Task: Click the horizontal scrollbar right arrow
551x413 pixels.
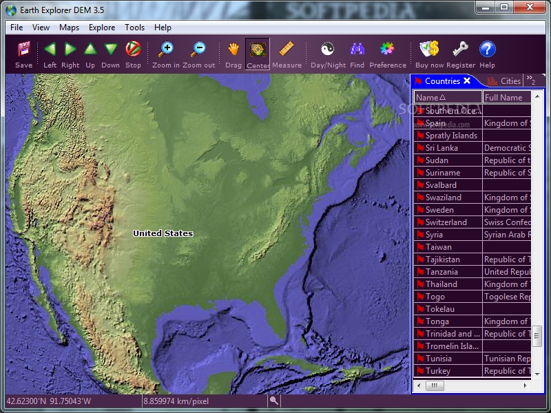Action: pyautogui.click(x=526, y=385)
